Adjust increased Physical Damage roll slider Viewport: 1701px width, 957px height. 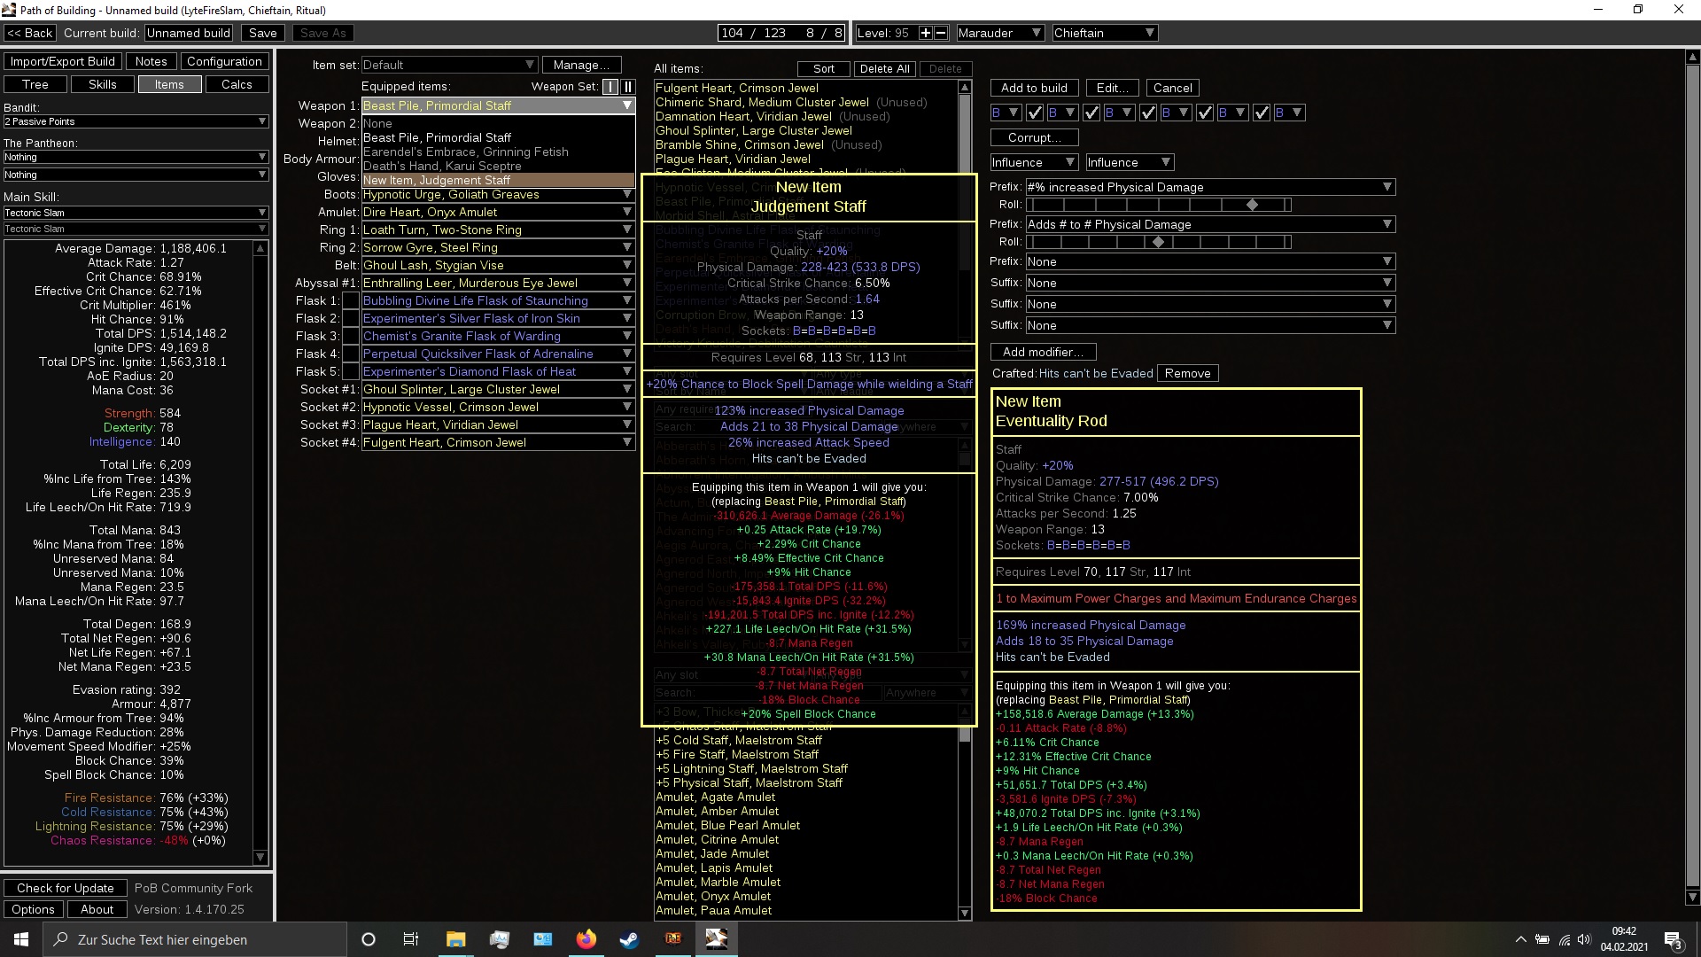click(1158, 205)
